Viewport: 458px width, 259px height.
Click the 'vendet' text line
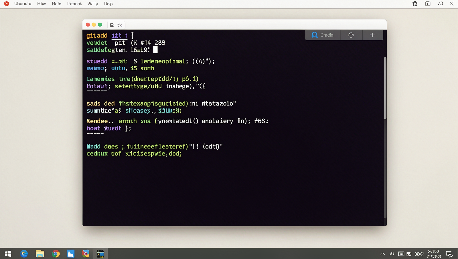126,43
